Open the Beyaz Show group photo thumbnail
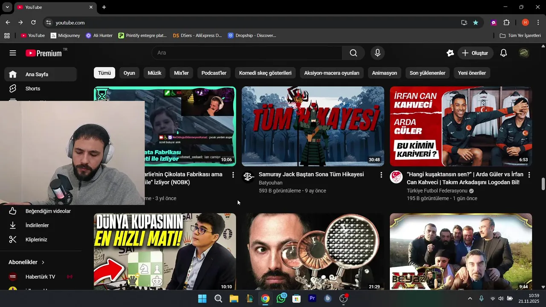546x307 pixels. 461,252
